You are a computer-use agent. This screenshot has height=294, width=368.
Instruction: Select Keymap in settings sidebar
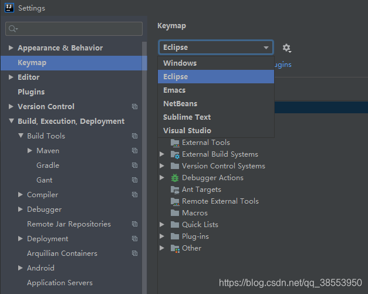pyautogui.click(x=74, y=63)
